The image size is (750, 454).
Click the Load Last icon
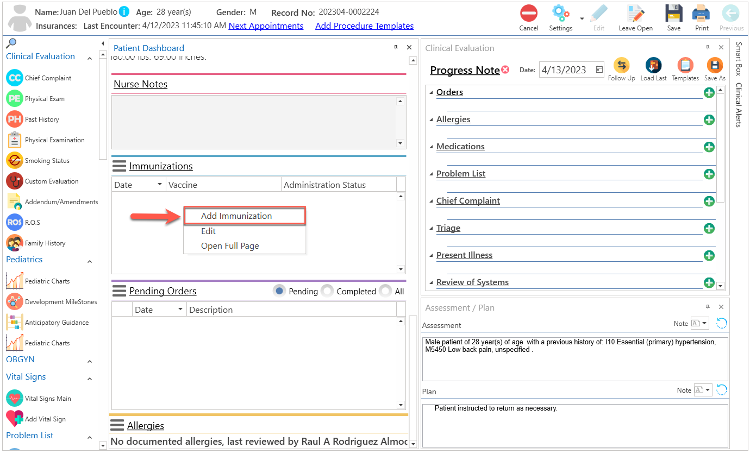(653, 66)
